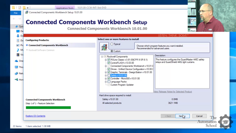Expand the Controller - Micro800 node

coord(106,79)
